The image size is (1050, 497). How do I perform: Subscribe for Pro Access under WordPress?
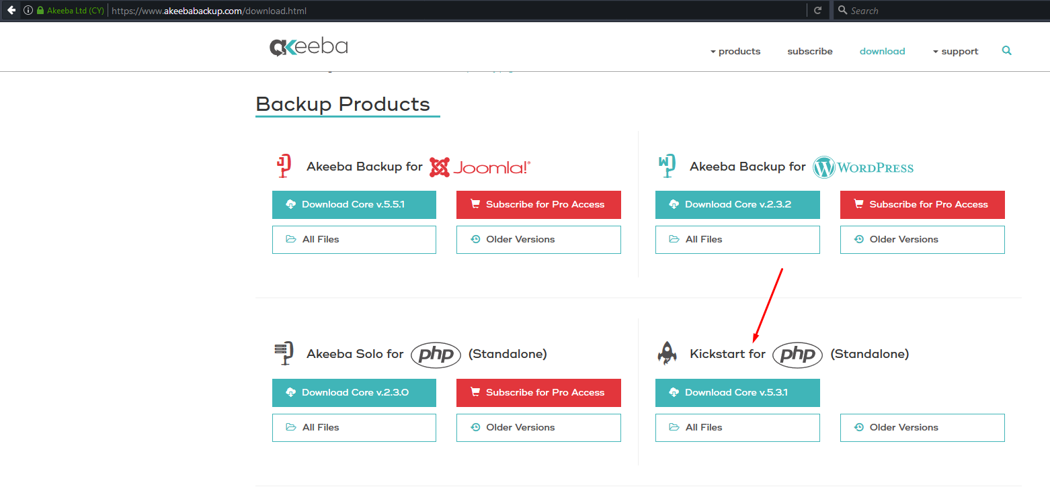pos(922,205)
